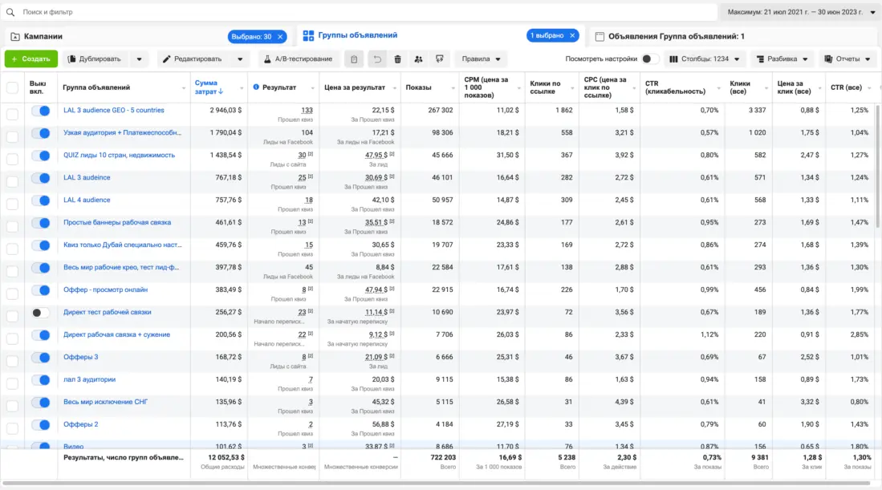Click the search magnifier icon

click(10, 12)
